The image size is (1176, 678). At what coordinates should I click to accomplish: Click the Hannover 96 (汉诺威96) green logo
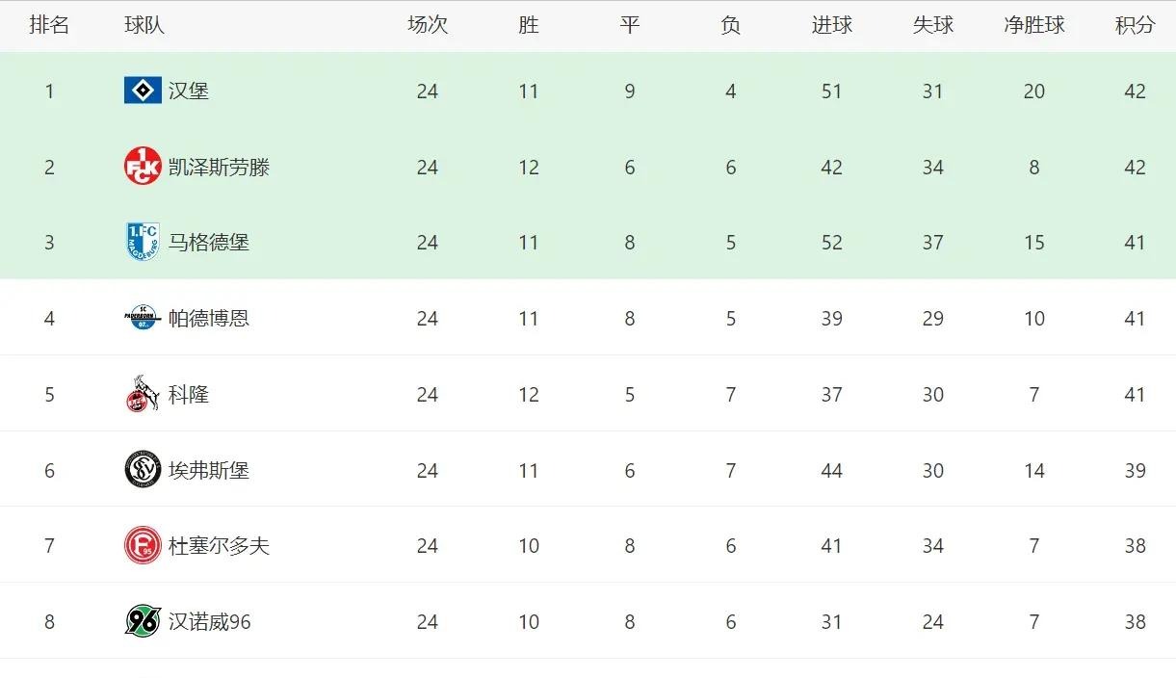(x=143, y=621)
